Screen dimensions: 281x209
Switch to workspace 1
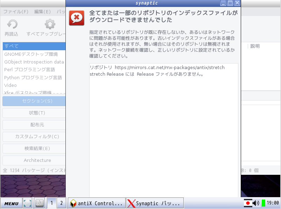(51, 203)
